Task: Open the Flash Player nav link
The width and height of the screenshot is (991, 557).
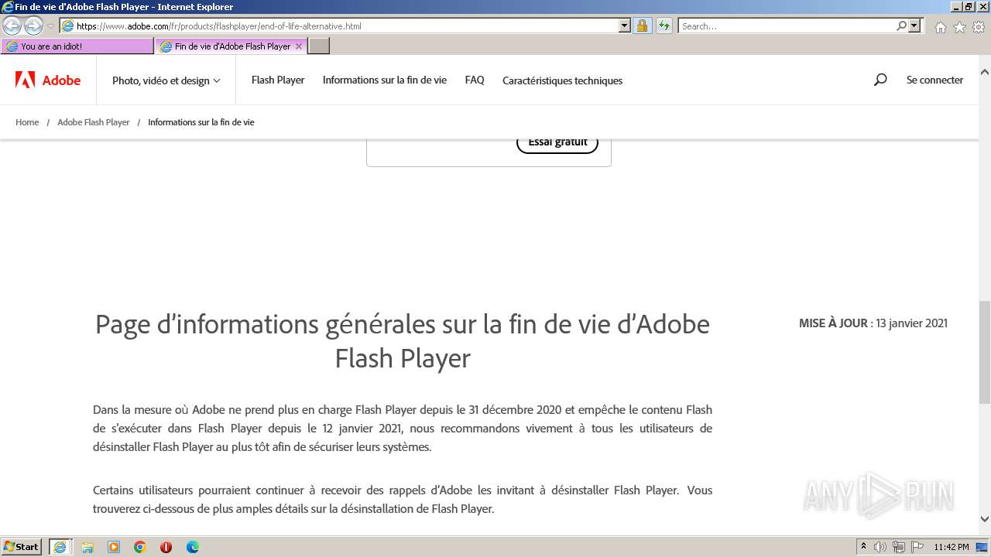Action: pos(278,80)
